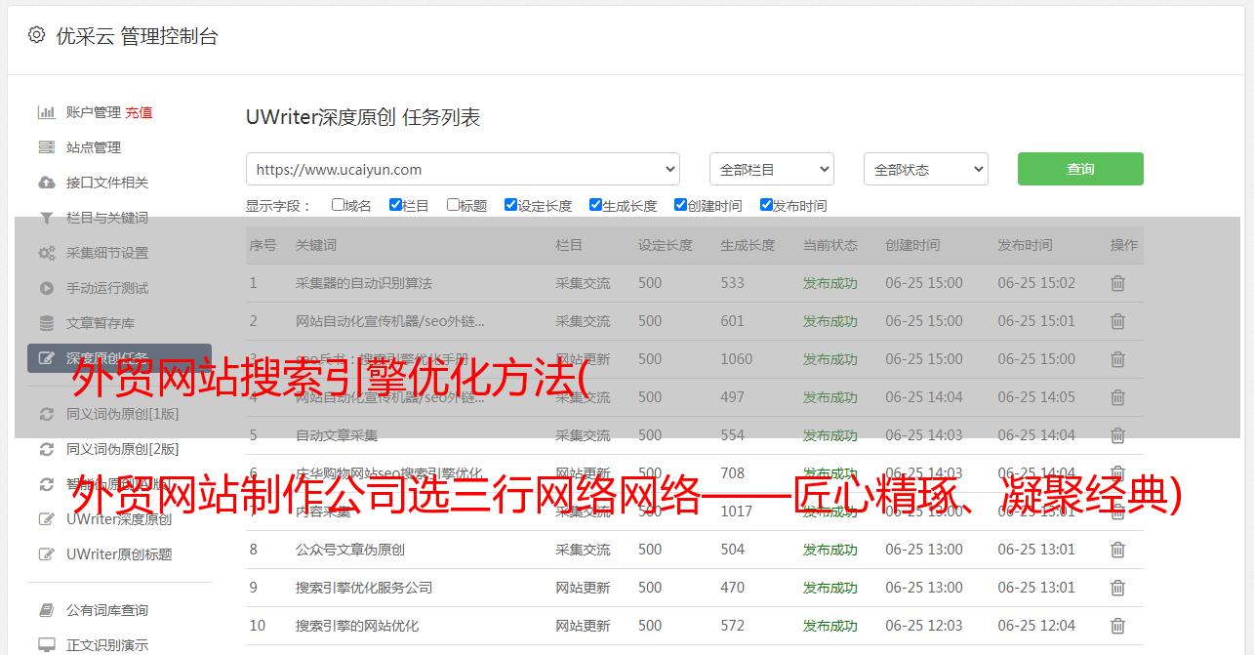This screenshot has height=655, width=1254.
Task: Click the 当前状态 column header
Action: coord(830,245)
